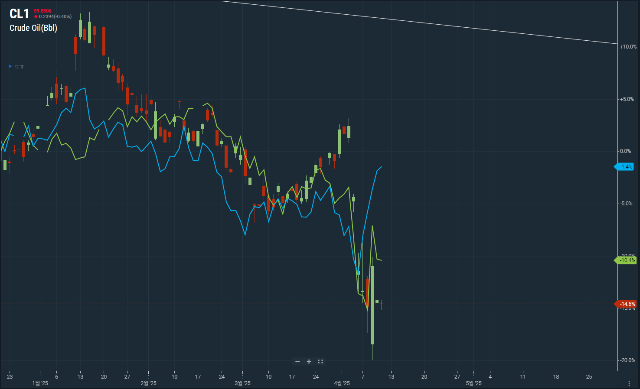The image size is (640, 389).
Task: Select the red -14.6% price label
Action: coord(626,304)
